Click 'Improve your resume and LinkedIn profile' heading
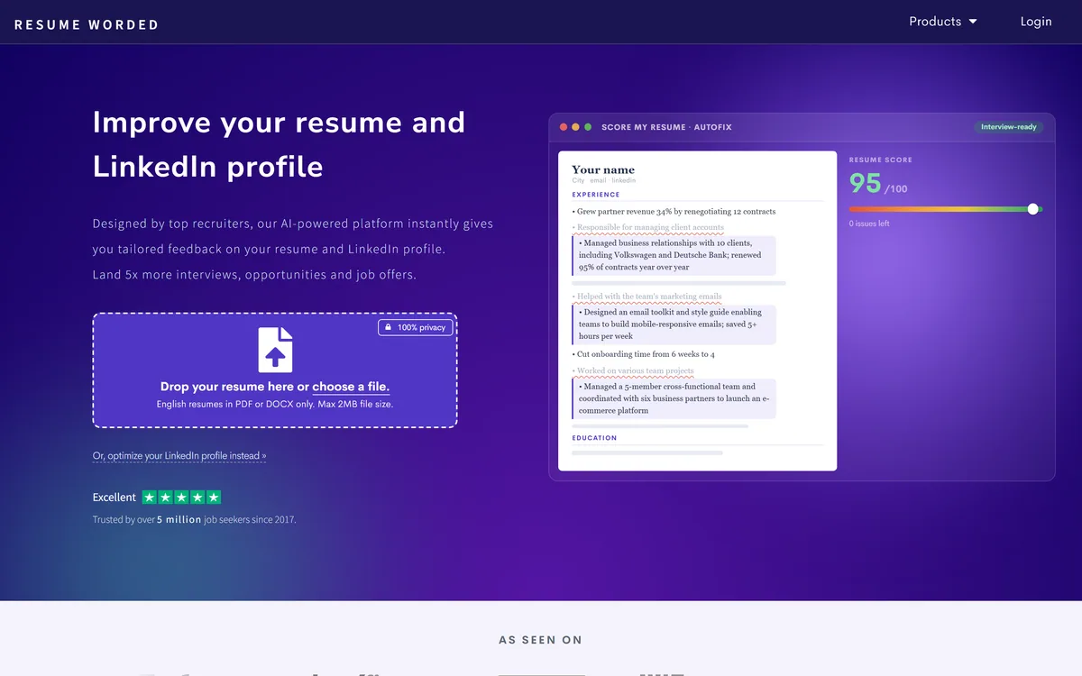 click(279, 144)
